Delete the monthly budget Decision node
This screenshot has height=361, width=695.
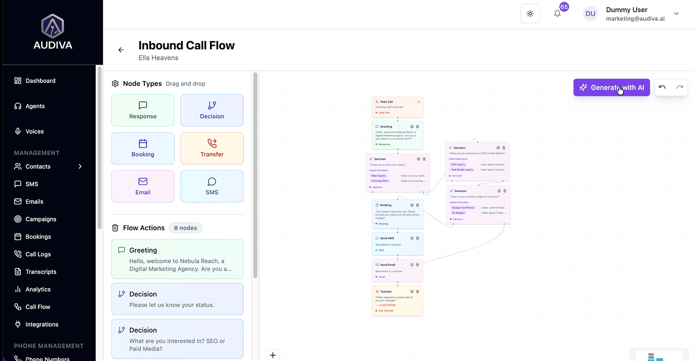(x=505, y=191)
